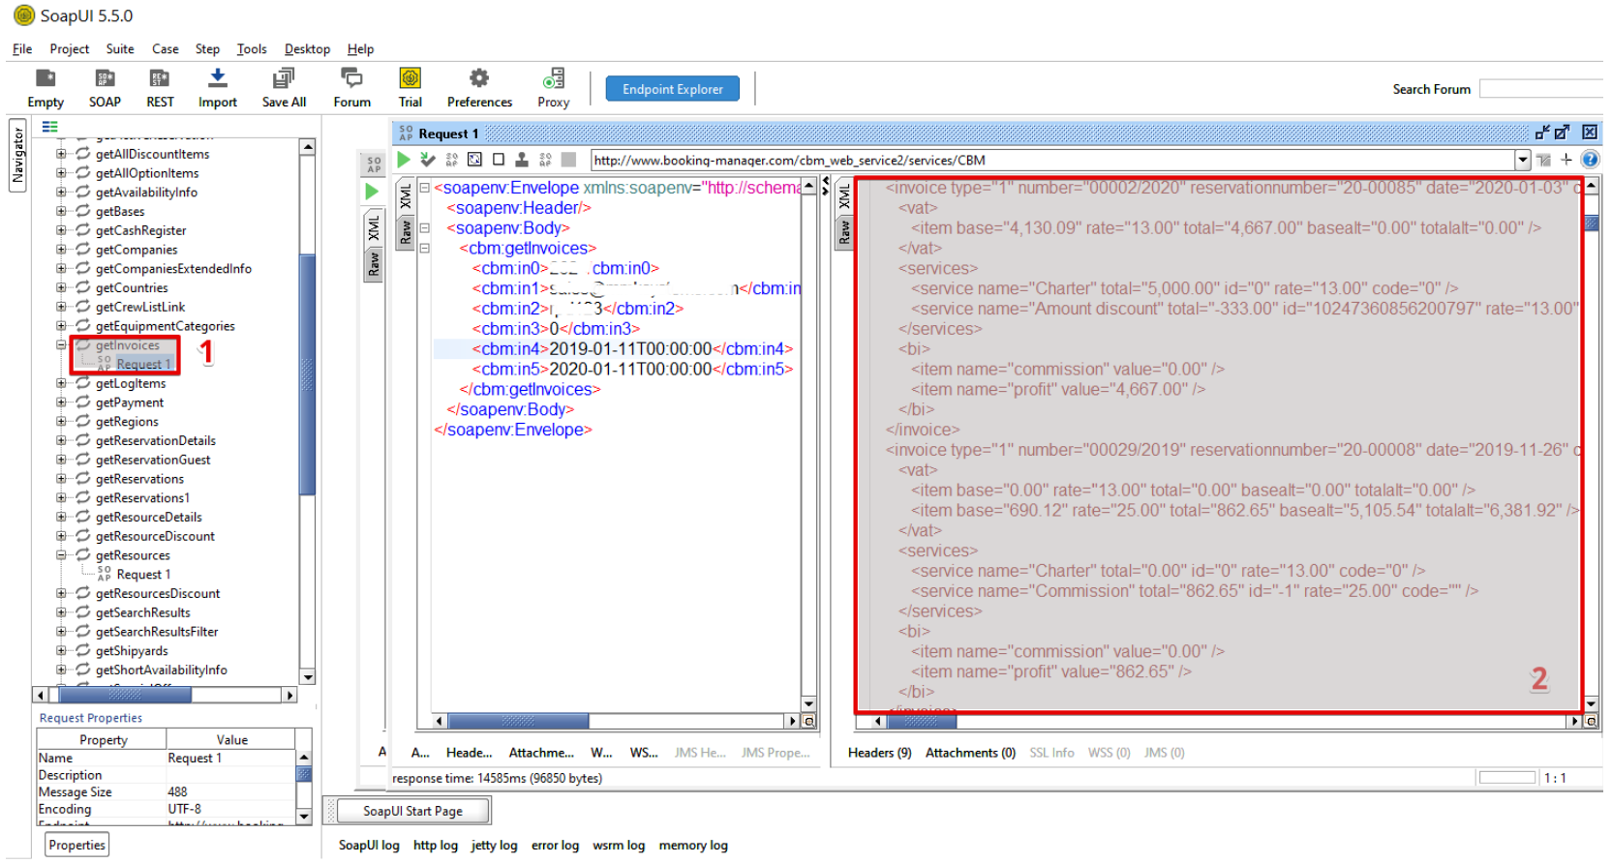Click the response pane horizontal scrollbar
The image size is (1612, 864).
(x=1228, y=721)
